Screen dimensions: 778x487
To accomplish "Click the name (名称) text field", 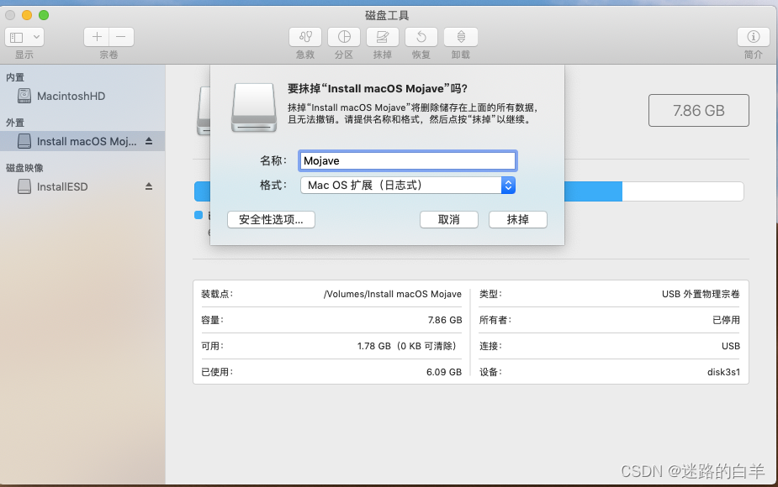I will coord(407,160).
